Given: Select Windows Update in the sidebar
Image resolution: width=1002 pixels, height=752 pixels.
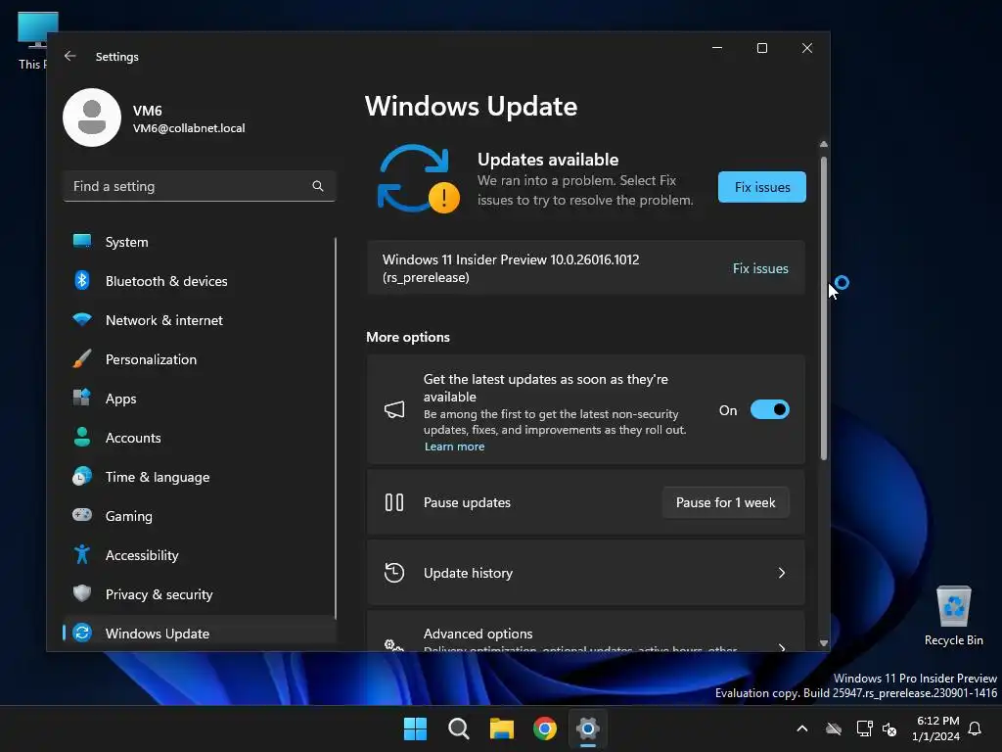Looking at the screenshot, I should tap(200, 634).
